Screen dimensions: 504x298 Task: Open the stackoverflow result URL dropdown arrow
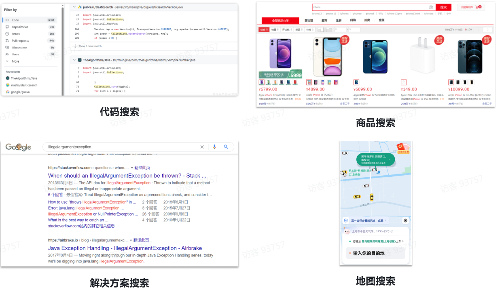tap(131, 168)
